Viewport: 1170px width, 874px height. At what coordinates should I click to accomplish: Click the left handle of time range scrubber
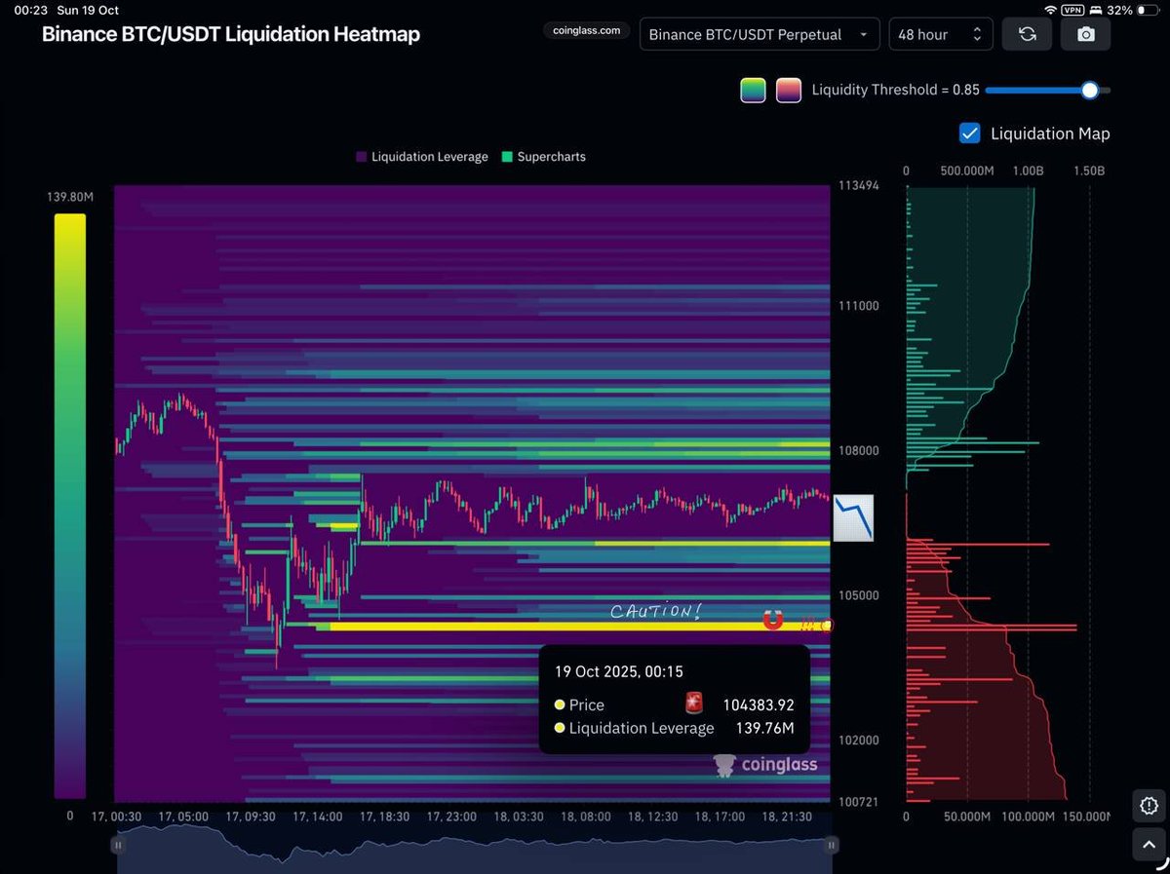click(119, 845)
